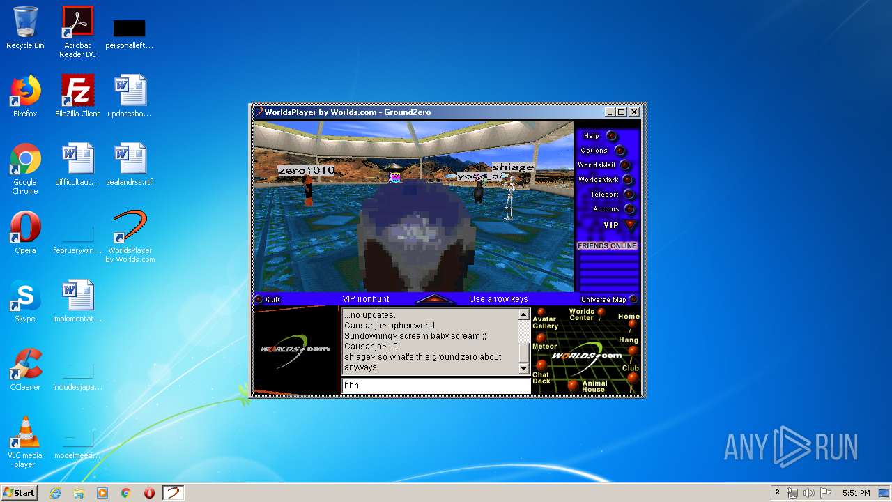Open the Skype desktop shortcut
The height and width of the screenshot is (502, 892).
pos(25,301)
